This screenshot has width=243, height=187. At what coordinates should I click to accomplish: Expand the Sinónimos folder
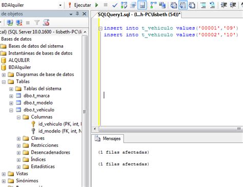coord(4,181)
